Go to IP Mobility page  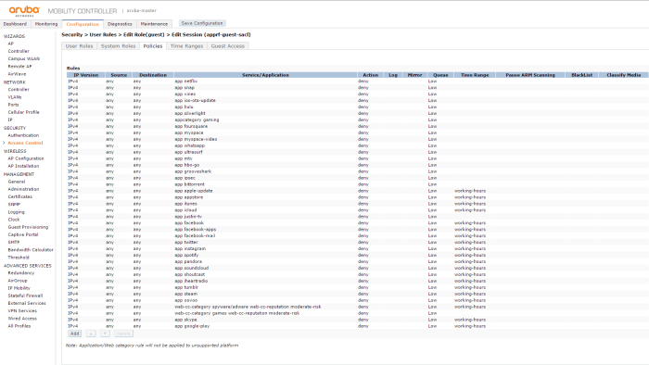tap(19, 288)
